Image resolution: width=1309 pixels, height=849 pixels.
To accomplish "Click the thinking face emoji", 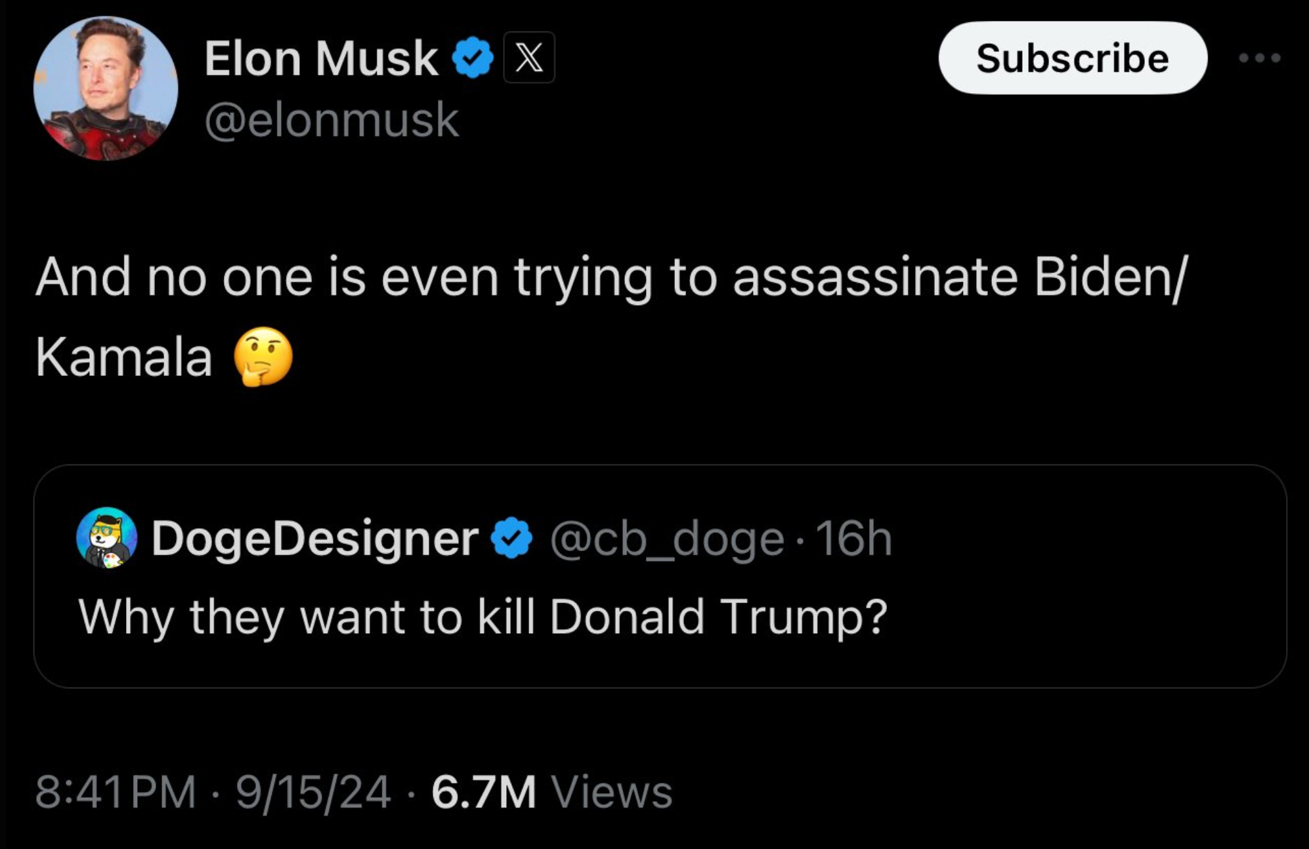I will 263,356.
